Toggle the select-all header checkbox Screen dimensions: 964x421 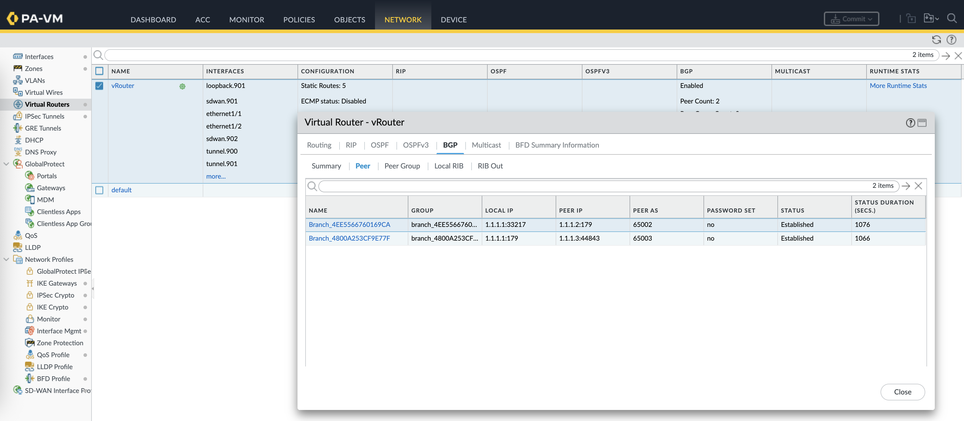pyautogui.click(x=99, y=71)
